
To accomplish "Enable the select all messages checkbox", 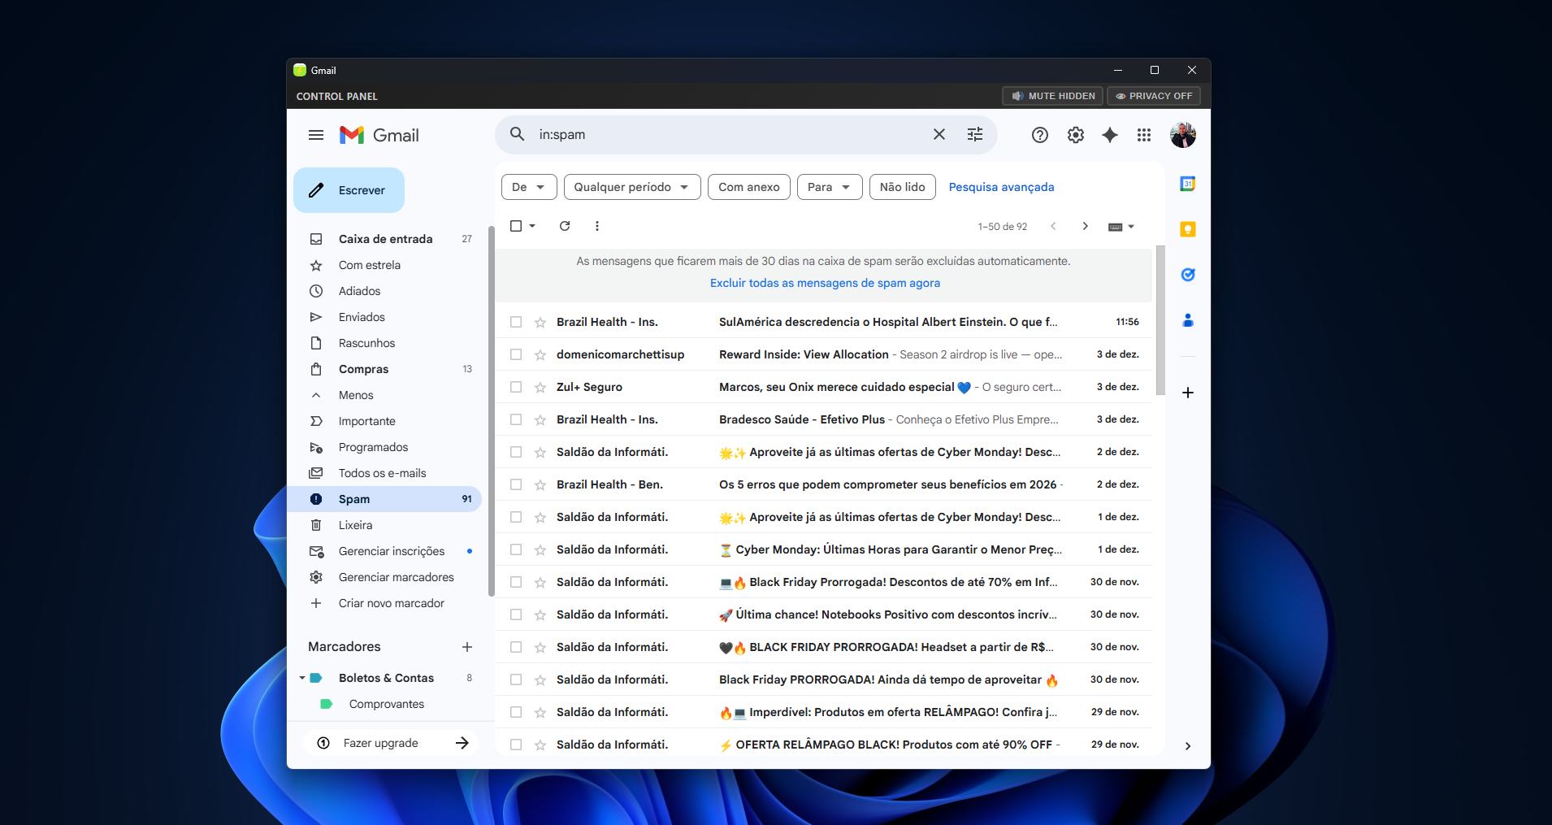I will point(516,225).
